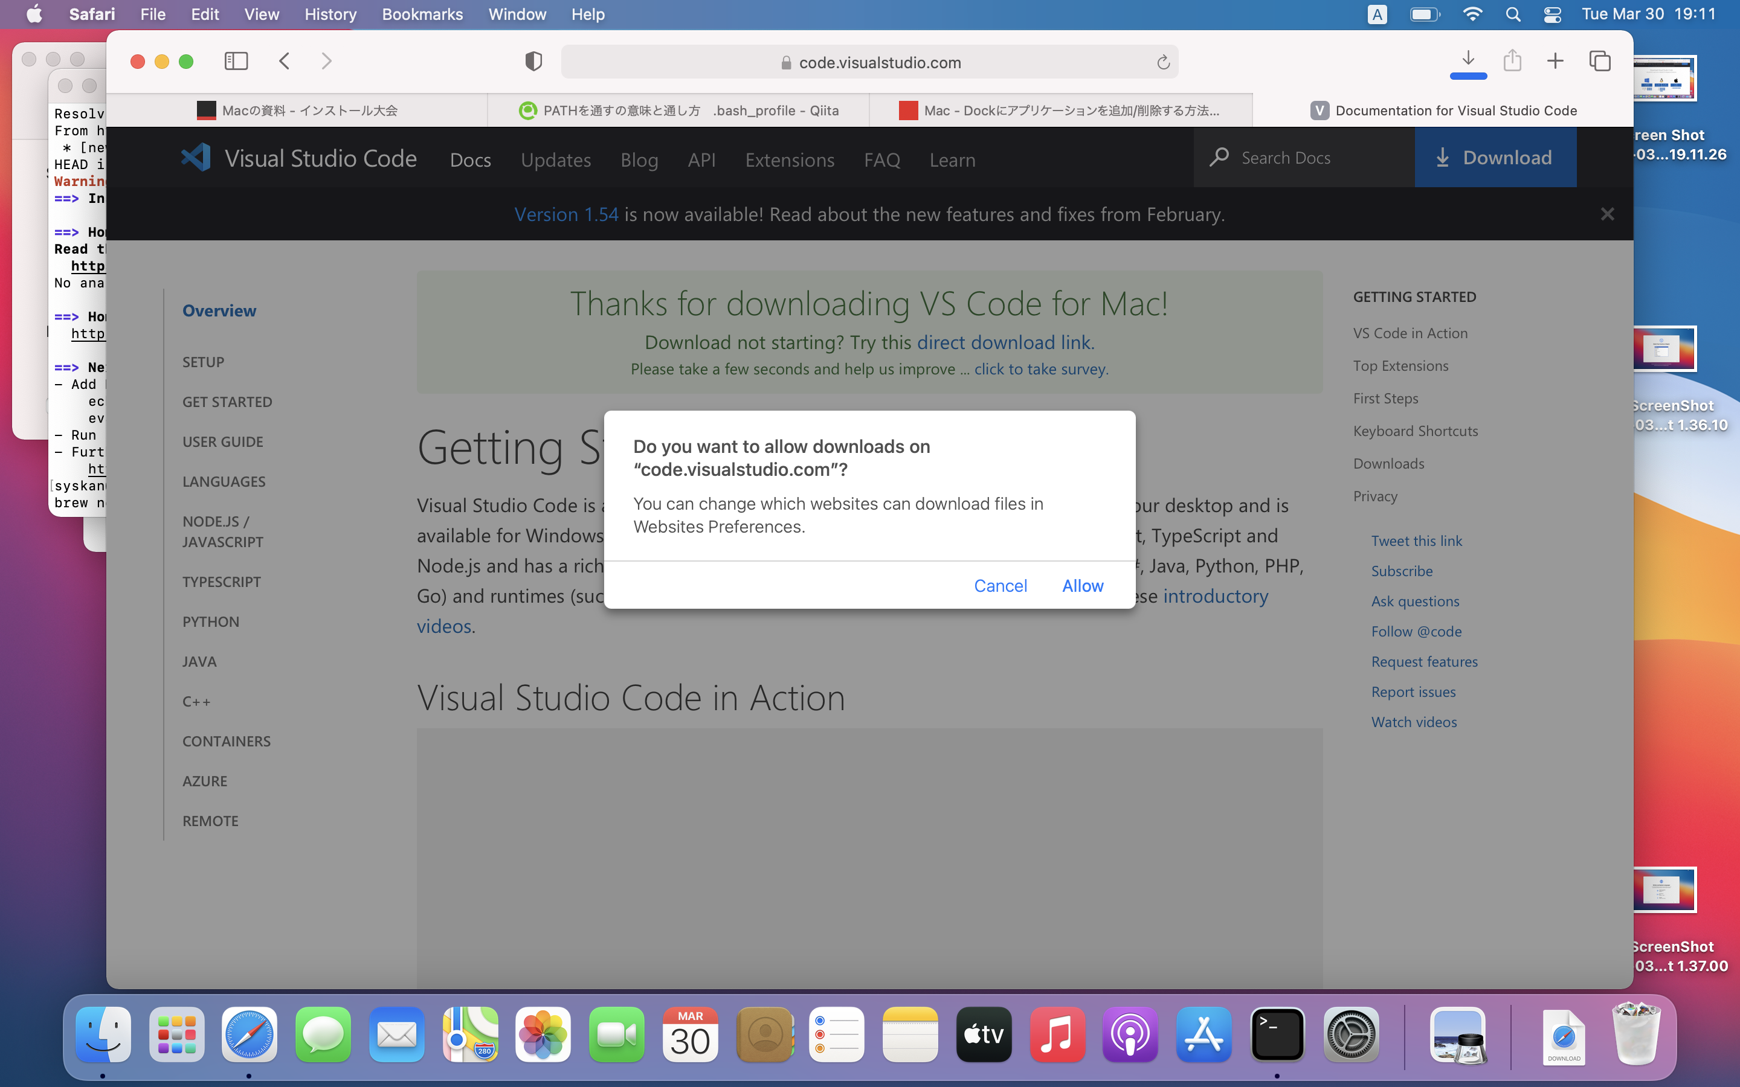Click the blue Download button
1740x1087 pixels.
pyautogui.click(x=1495, y=158)
